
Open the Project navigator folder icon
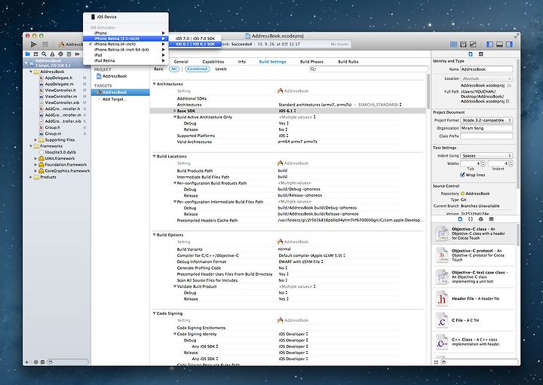click(27, 54)
